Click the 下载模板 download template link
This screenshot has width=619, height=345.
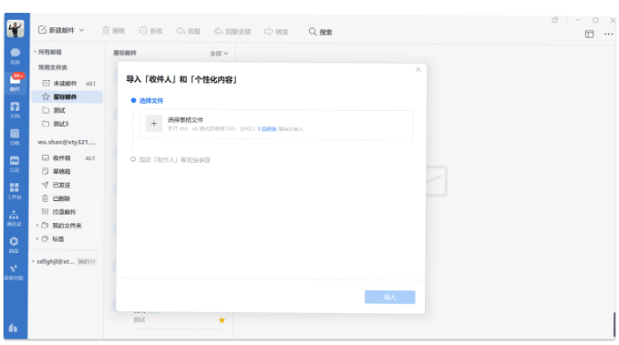(267, 129)
